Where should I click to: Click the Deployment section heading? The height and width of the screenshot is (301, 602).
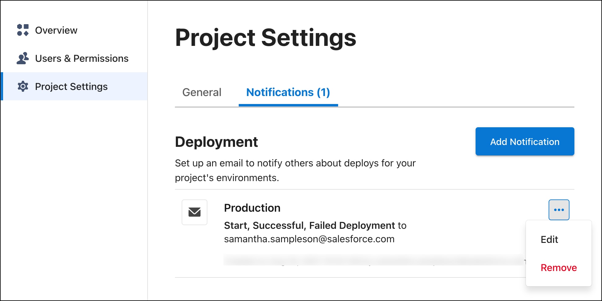(216, 142)
